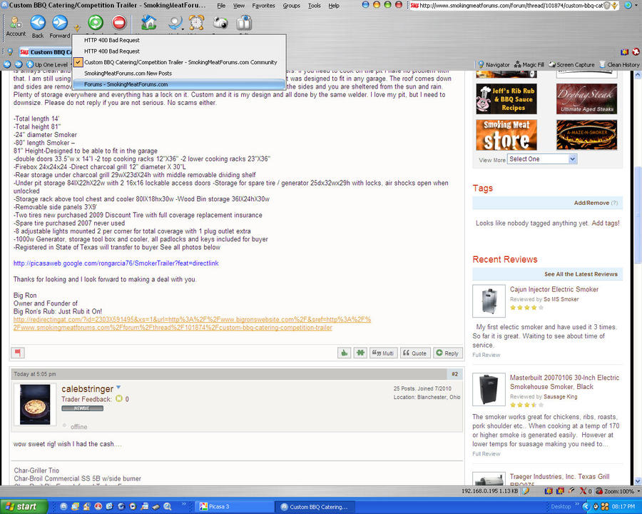Open the View More 'Select One' dropdown

pyautogui.click(x=542, y=159)
